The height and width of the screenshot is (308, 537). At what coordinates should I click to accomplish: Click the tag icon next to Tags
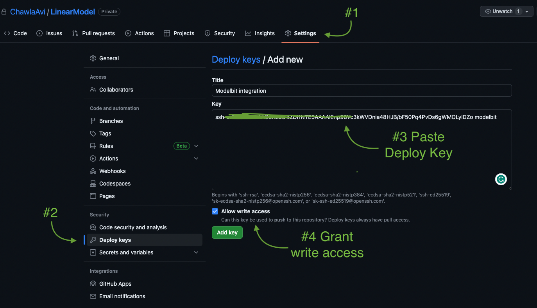[93, 133]
